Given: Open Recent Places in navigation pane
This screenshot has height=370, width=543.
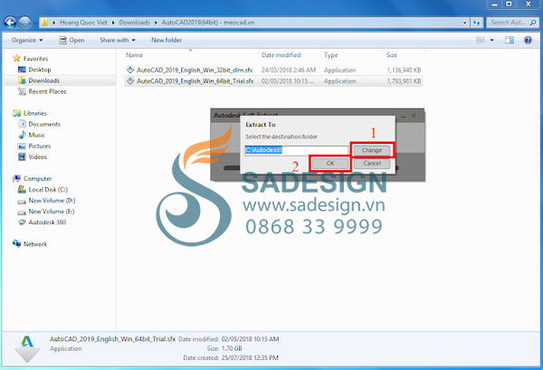Looking at the screenshot, I should (x=47, y=91).
